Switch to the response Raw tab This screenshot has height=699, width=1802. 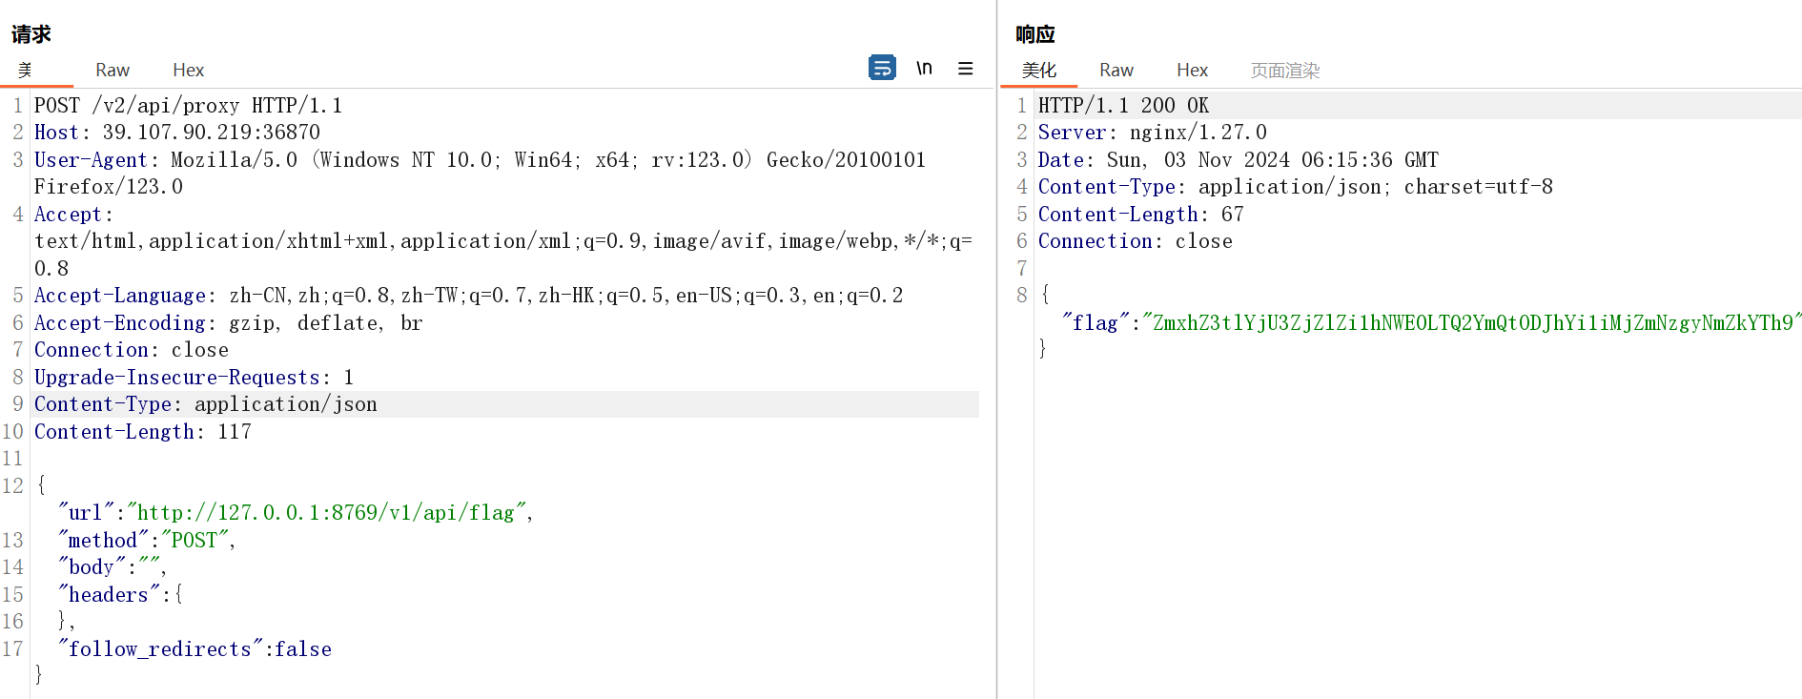tap(1116, 70)
